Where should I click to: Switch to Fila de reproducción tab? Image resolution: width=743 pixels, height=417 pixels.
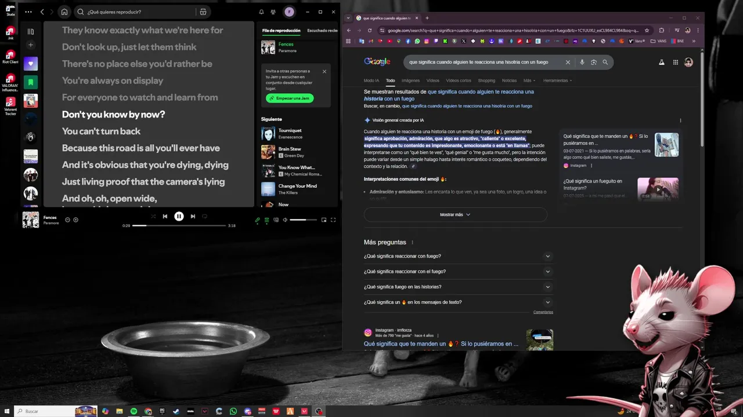[x=282, y=31]
